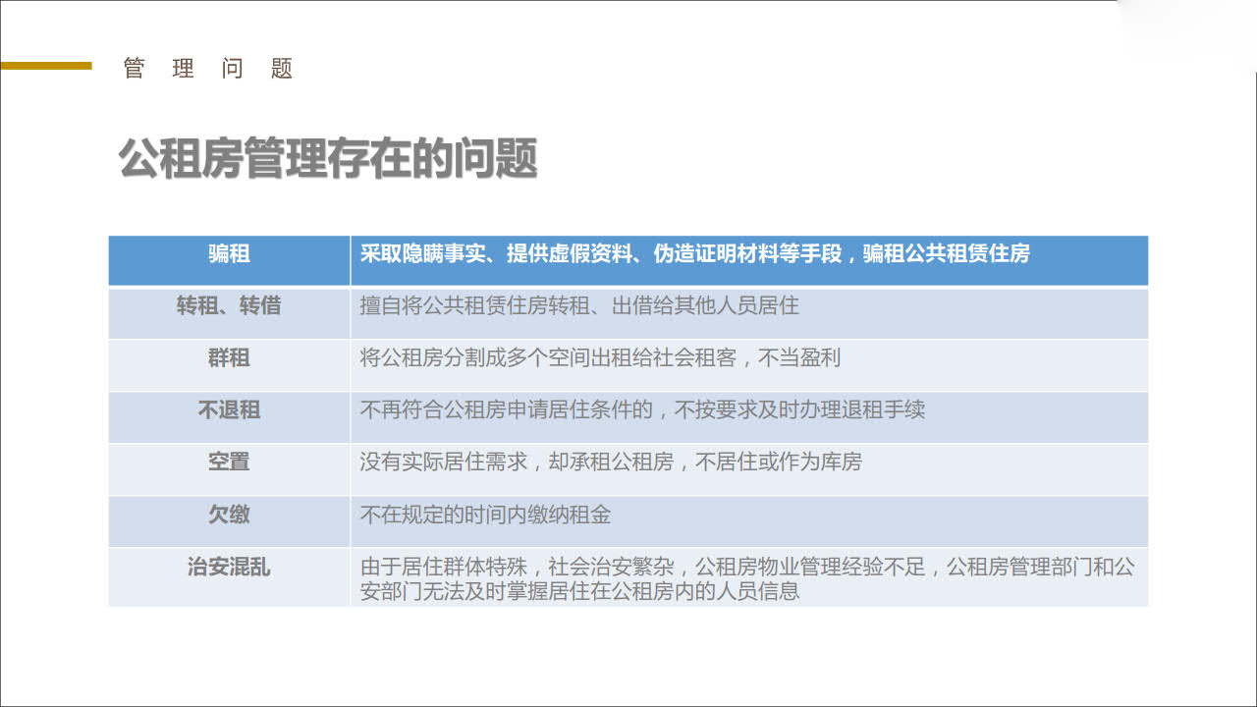Click the first line starting 由于居住群体特殊

tap(746, 568)
